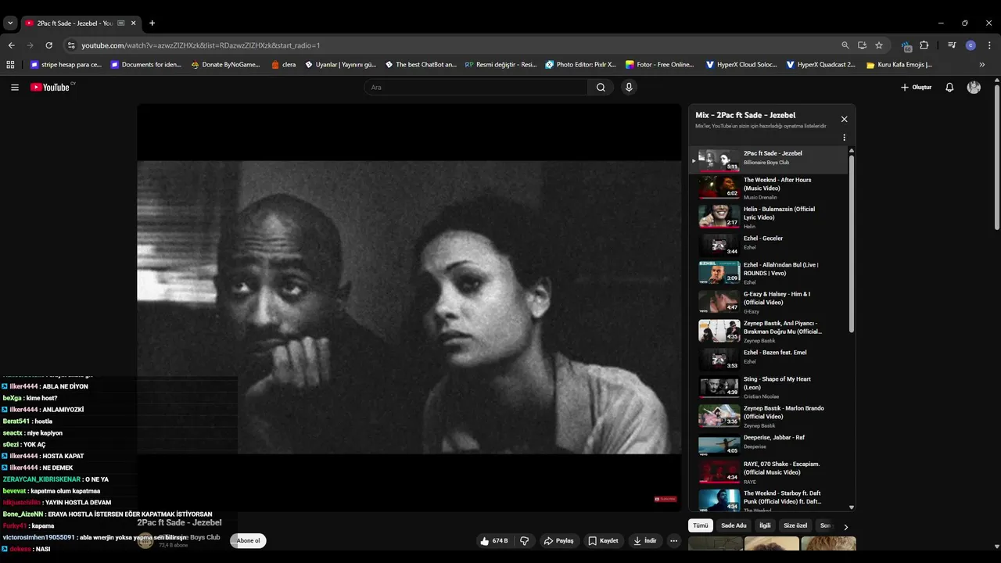Click the Kaydet save button
The image size is (1001, 563).
click(603, 540)
